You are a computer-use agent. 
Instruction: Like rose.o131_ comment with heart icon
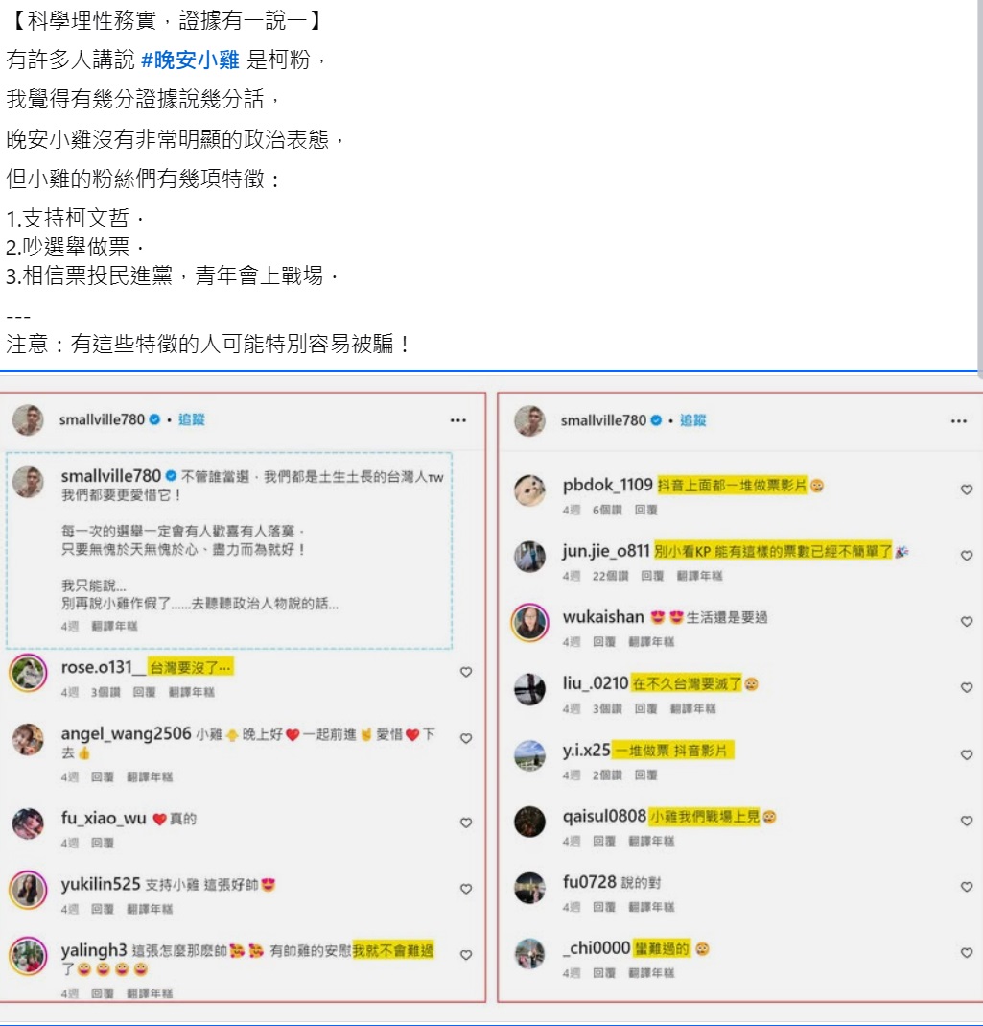[x=466, y=672]
